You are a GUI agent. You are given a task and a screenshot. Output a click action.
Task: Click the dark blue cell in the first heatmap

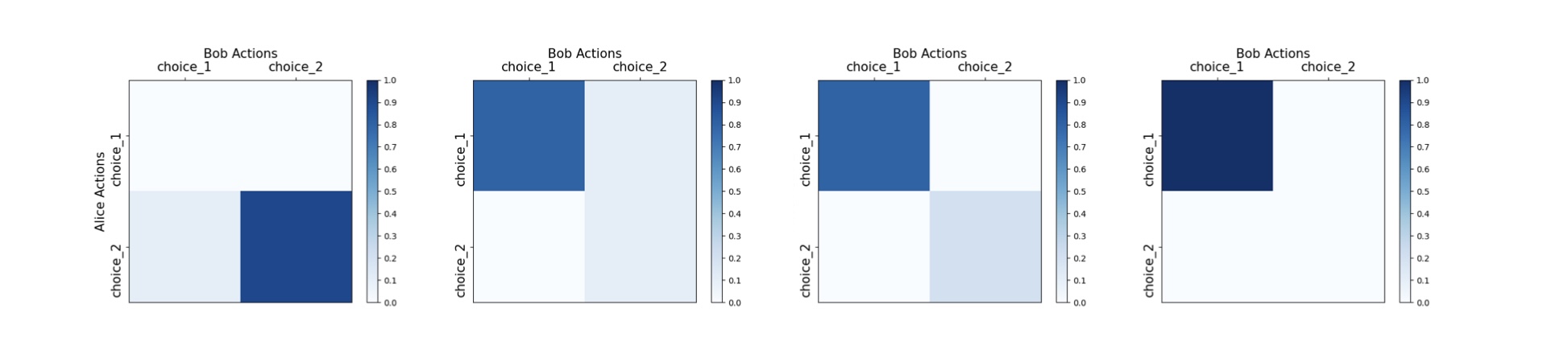pyautogui.click(x=296, y=246)
